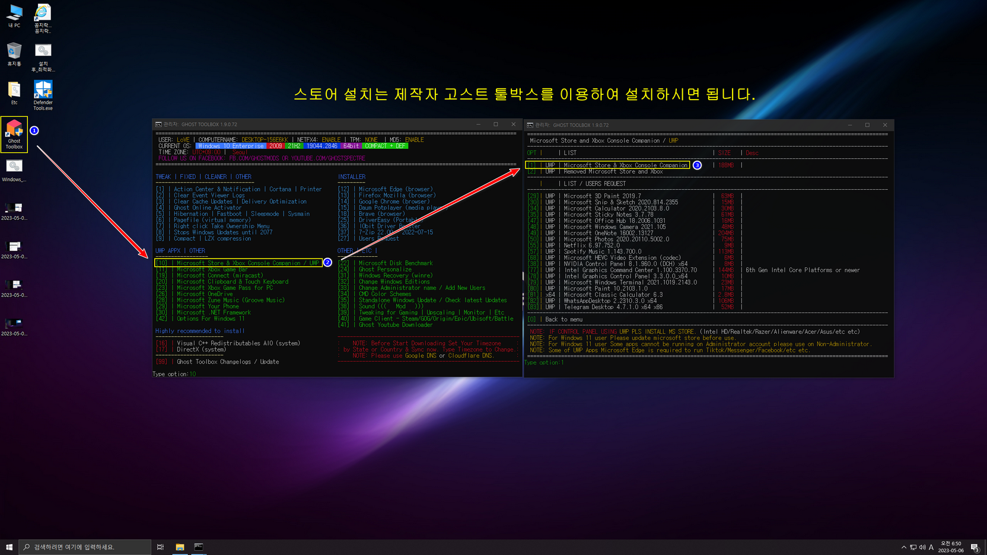The width and height of the screenshot is (987, 555).
Task: Click option [12] Microsoft Edge (browser)
Action: 385,189
